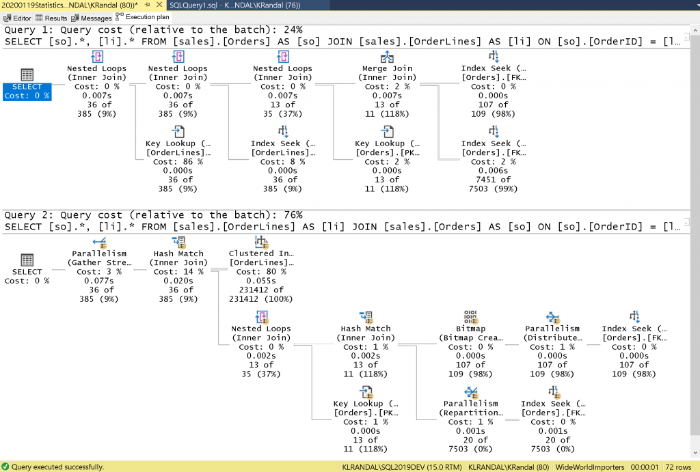Click the vertical scrollbar down arrow
Image resolution: width=700 pixels, height=472 pixels.
click(x=695, y=454)
